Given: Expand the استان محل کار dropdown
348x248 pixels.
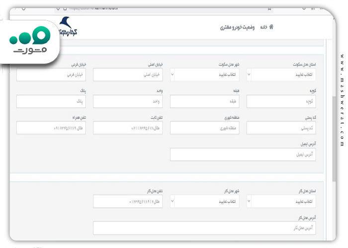Looking at the screenshot, I should (281, 201).
